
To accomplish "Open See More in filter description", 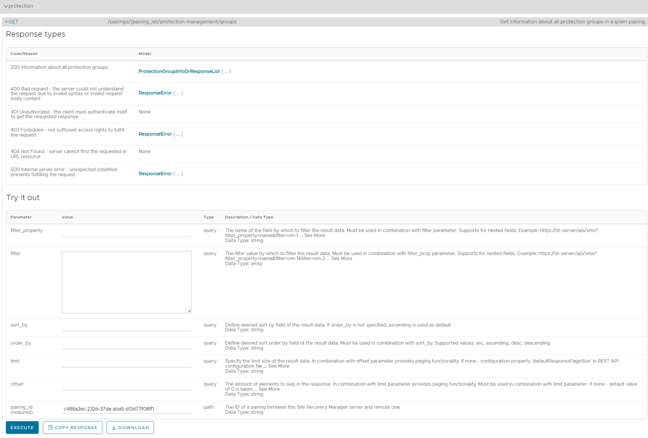I will pos(342,258).
